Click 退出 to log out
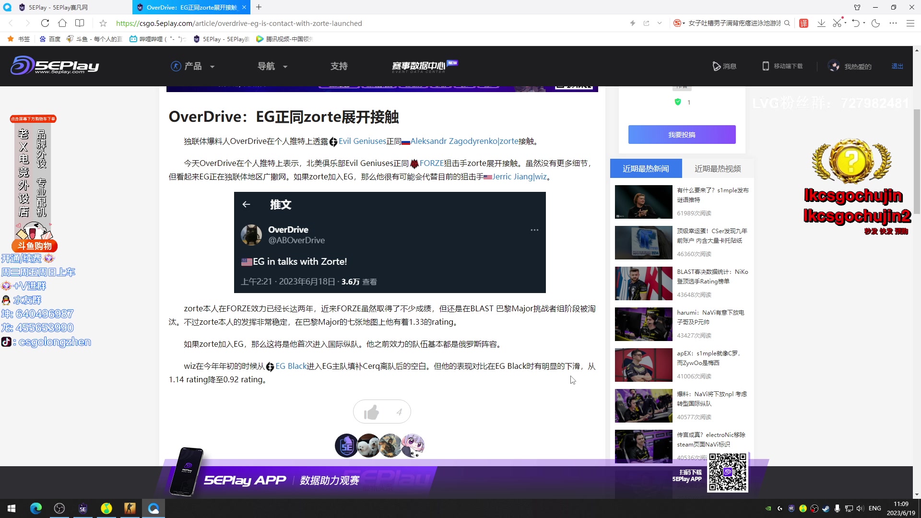921x518 pixels. coord(897,66)
